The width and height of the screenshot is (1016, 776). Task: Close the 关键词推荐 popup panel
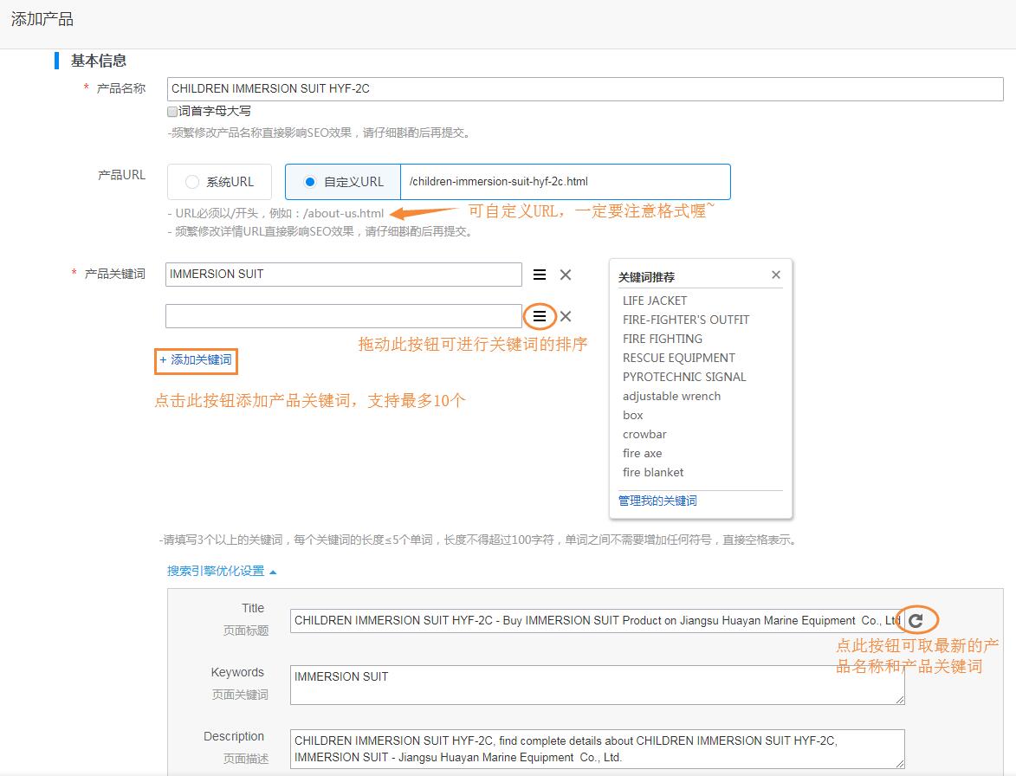[x=776, y=275]
